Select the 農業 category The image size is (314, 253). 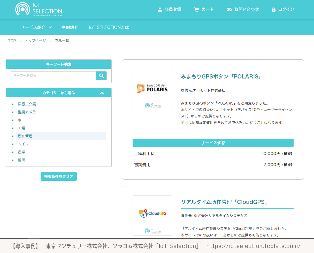click(x=21, y=152)
